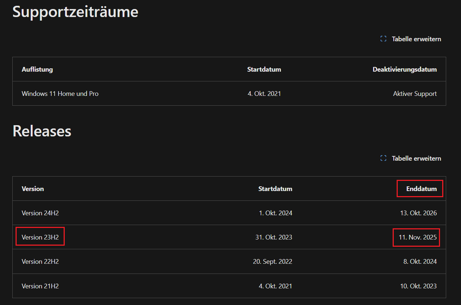Select the Version 21H2 row label
This screenshot has width=461, height=305.
[40, 286]
